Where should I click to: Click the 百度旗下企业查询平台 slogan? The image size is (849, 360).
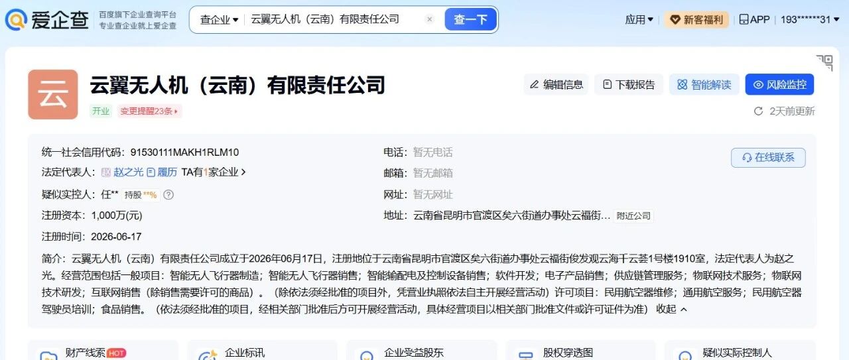point(138,14)
